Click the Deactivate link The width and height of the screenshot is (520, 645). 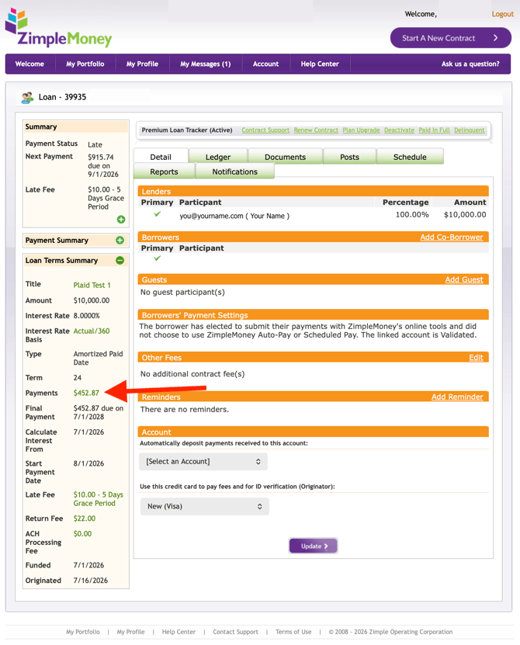coord(399,130)
